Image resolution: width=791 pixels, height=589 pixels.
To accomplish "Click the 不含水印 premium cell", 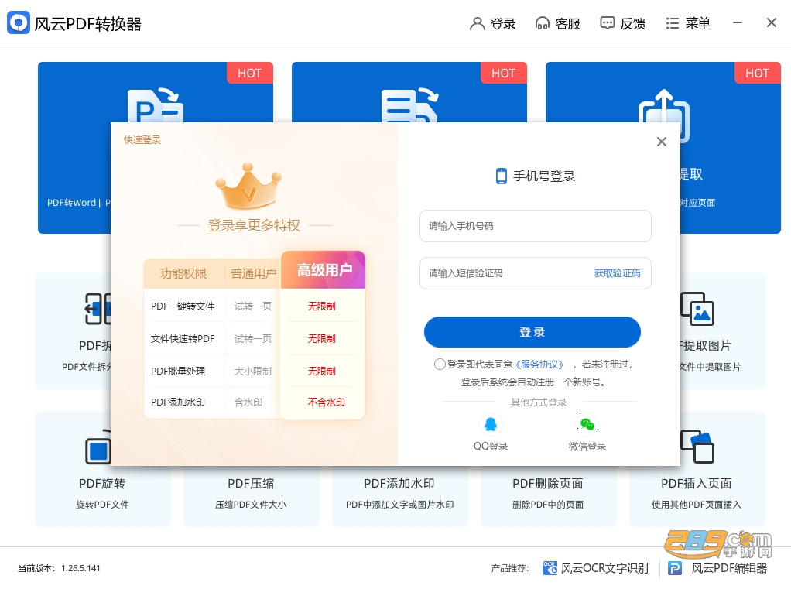I will tap(326, 402).
